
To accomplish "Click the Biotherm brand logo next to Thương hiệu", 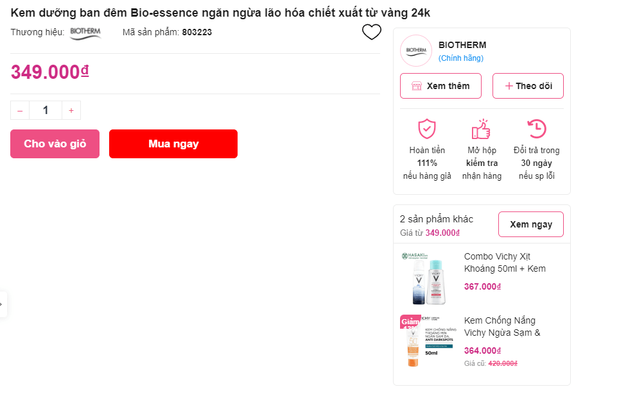I will pyautogui.click(x=85, y=32).
